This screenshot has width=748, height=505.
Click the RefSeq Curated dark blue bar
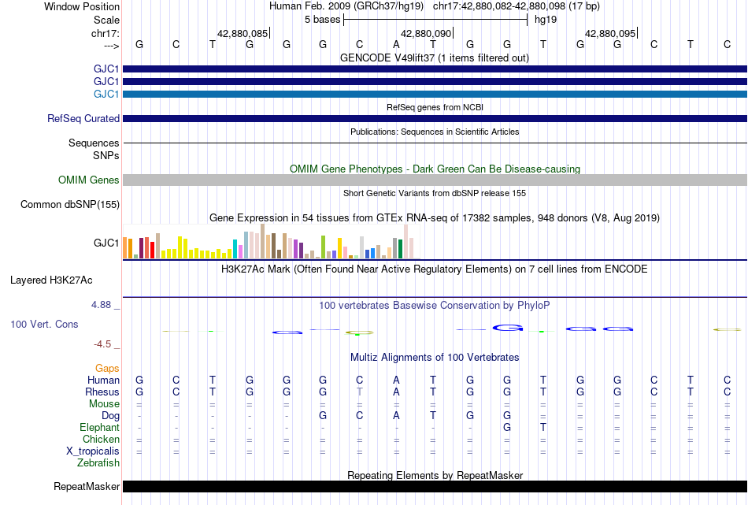pyautogui.click(x=435, y=118)
